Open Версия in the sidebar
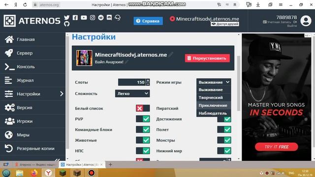 click(x=32, y=108)
